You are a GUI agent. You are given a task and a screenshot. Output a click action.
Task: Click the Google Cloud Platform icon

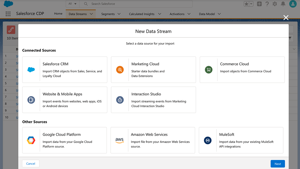pyautogui.click(x=31, y=140)
